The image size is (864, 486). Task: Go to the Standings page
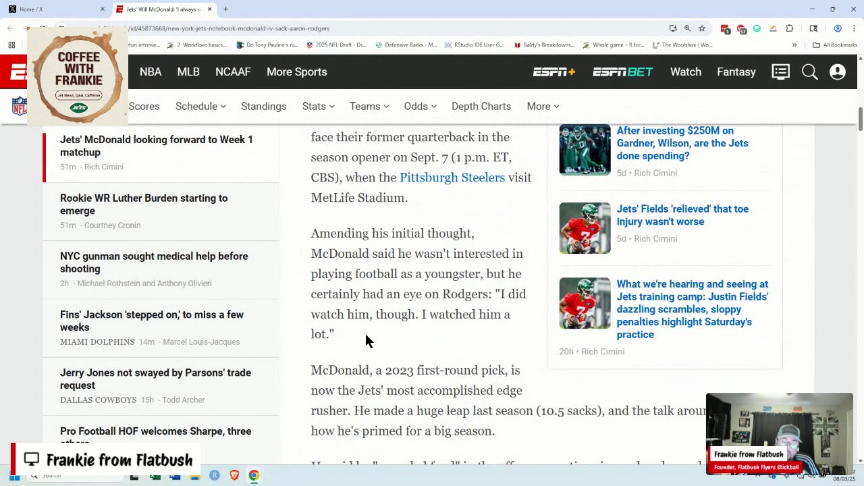click(264, 106)
